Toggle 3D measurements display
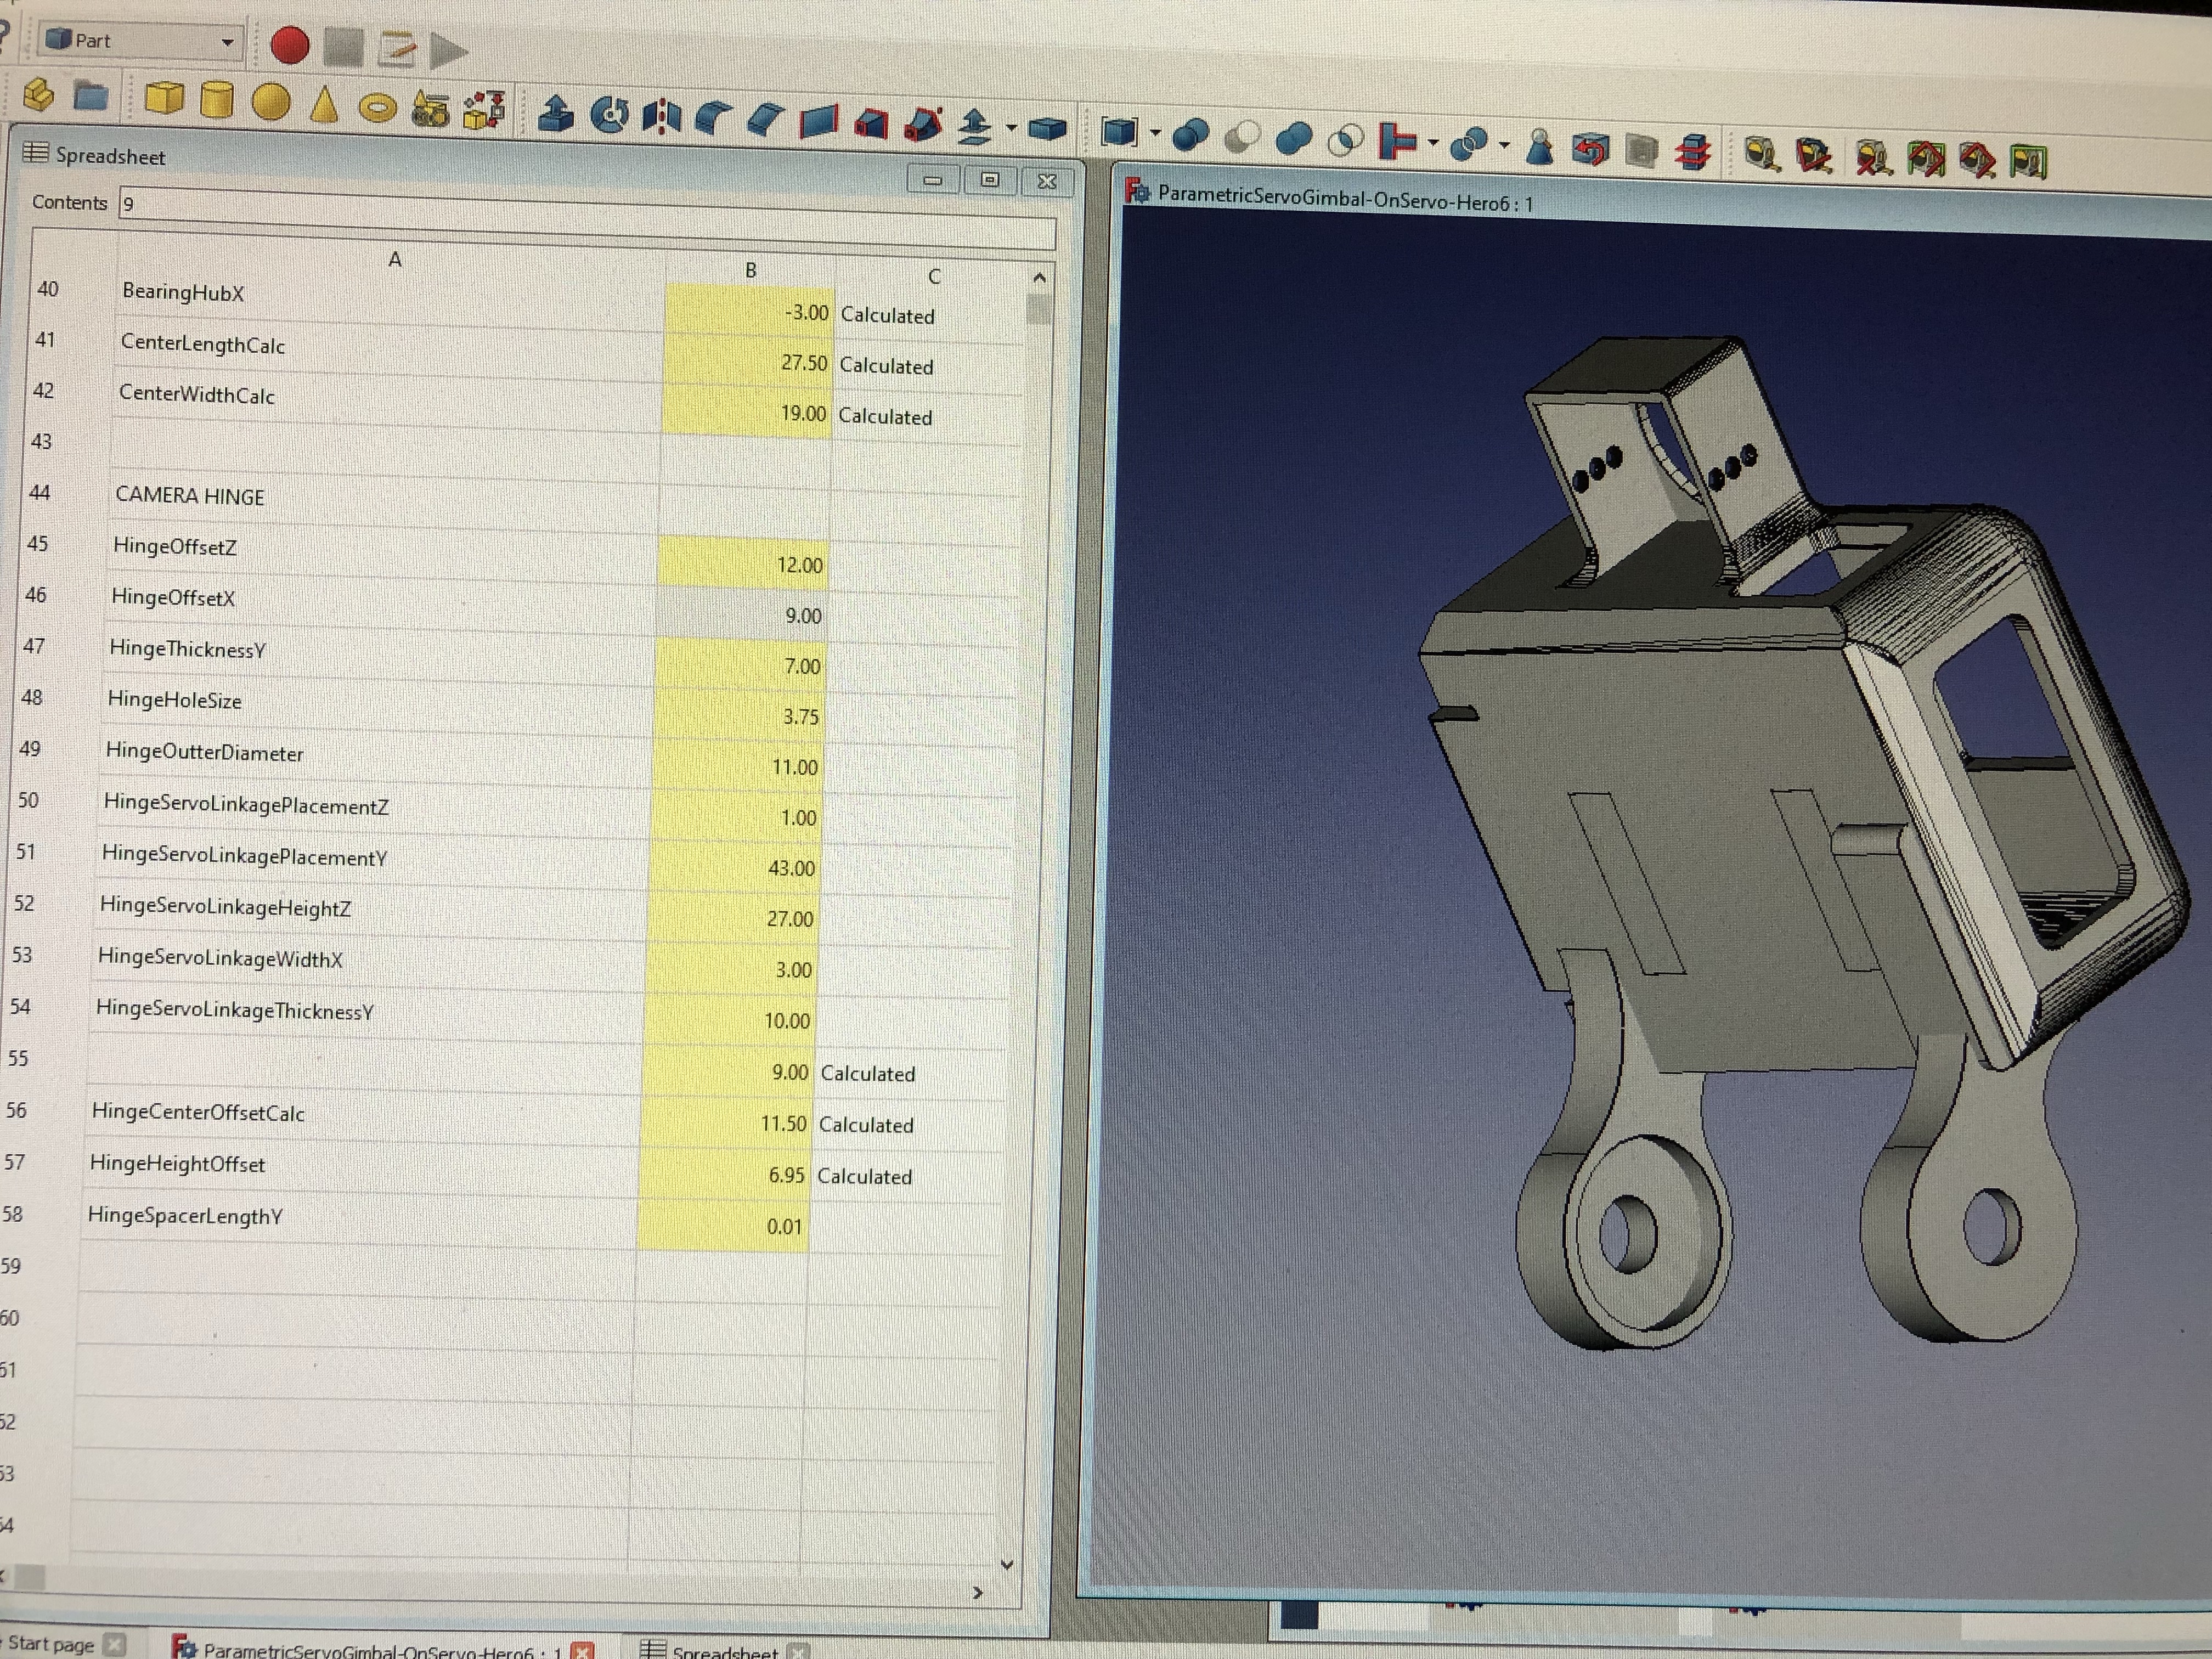2212x1659 pixels. tap(1977, 160)
